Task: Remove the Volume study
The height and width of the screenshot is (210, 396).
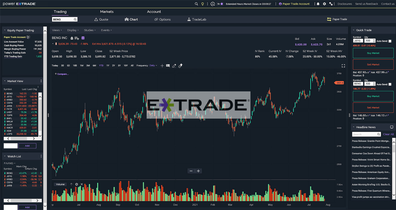Action: click(x=82, y=184)
